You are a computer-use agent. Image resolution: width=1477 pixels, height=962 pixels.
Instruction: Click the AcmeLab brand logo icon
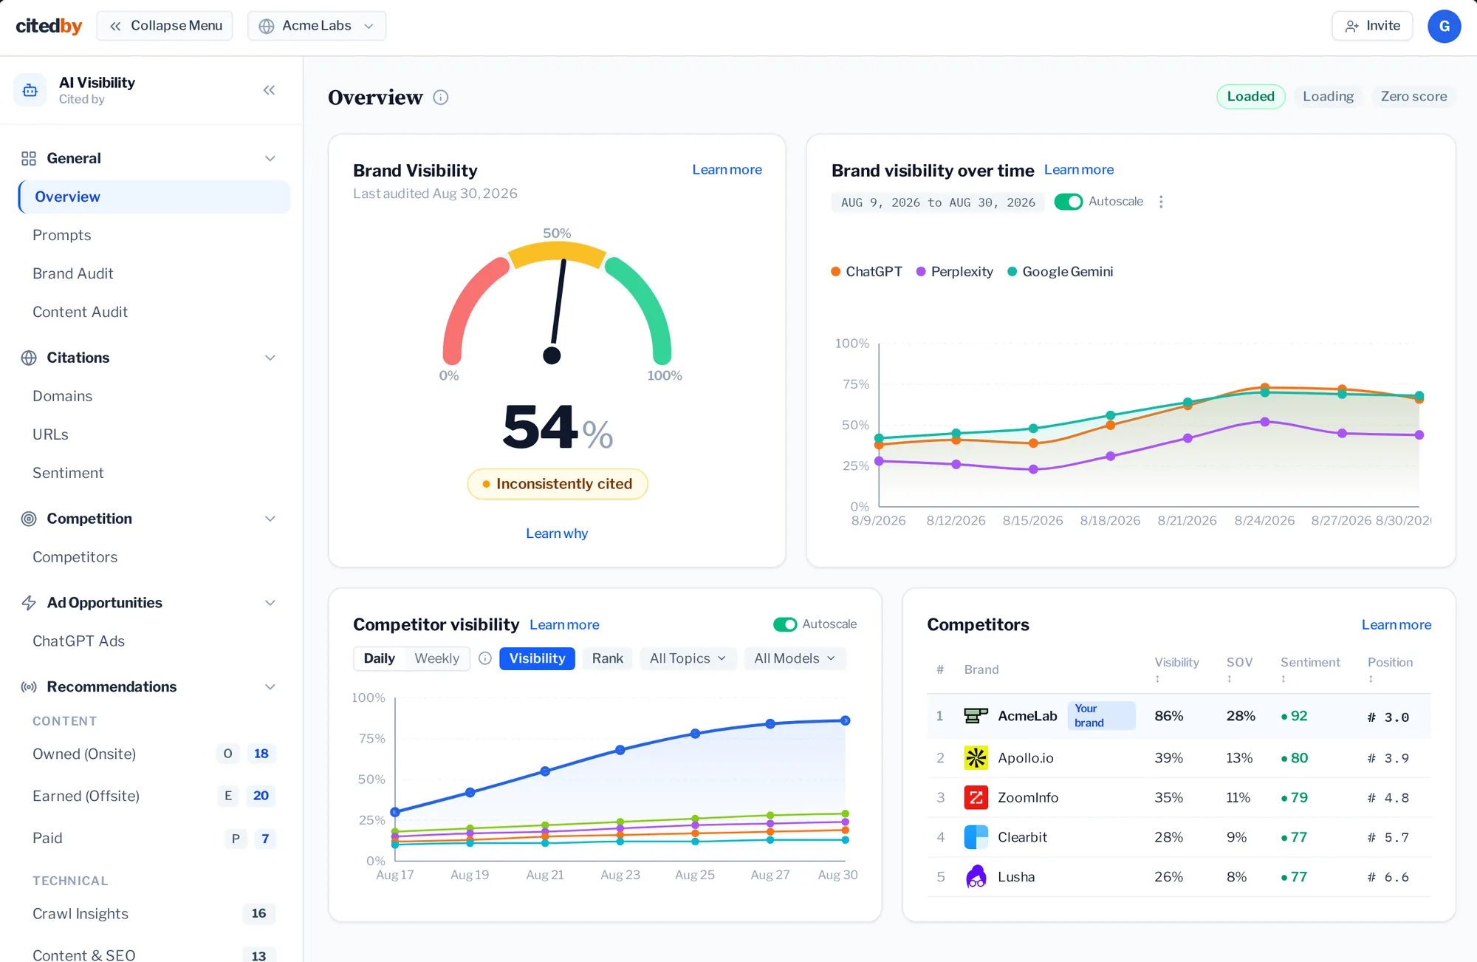976,716
